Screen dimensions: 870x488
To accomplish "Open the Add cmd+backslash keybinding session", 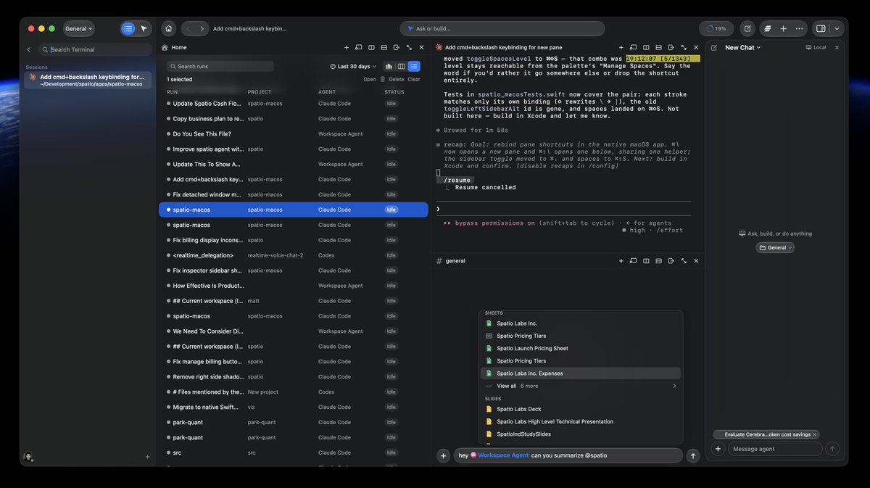I will (88, 80).
